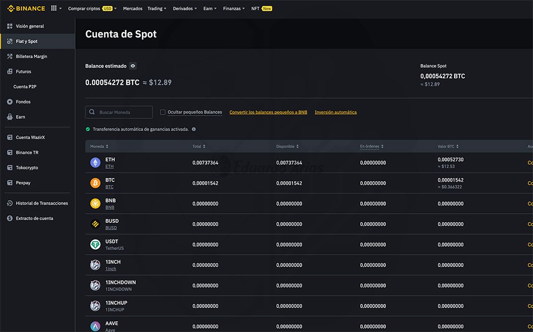Open the Derivados dropdown menu
This screenshot has height=332, width=533.
184,9
